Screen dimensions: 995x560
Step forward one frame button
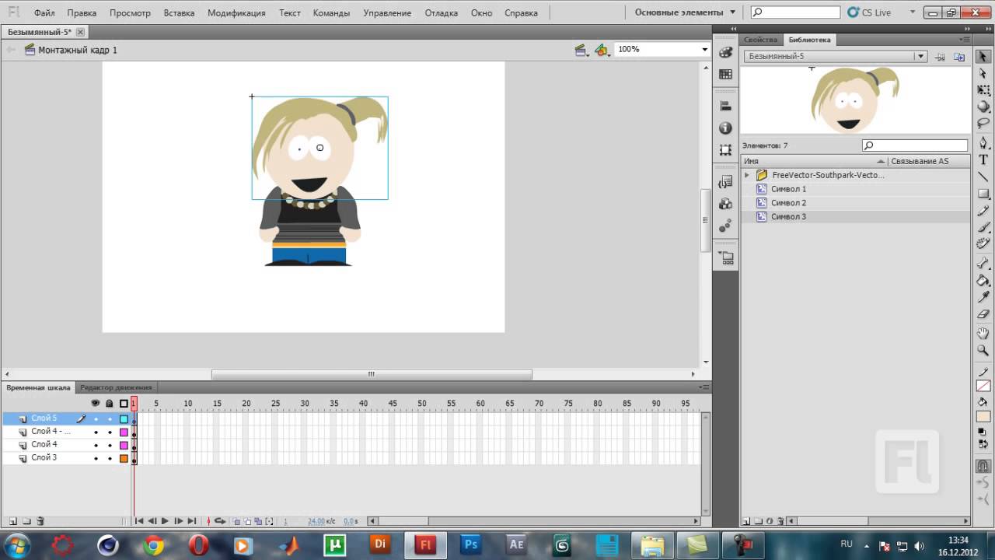tap(178, 521)
